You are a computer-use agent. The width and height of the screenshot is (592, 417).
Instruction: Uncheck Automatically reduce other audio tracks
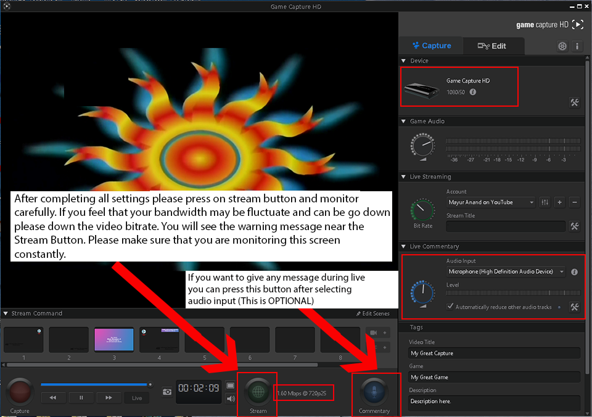tap(450, 307)
